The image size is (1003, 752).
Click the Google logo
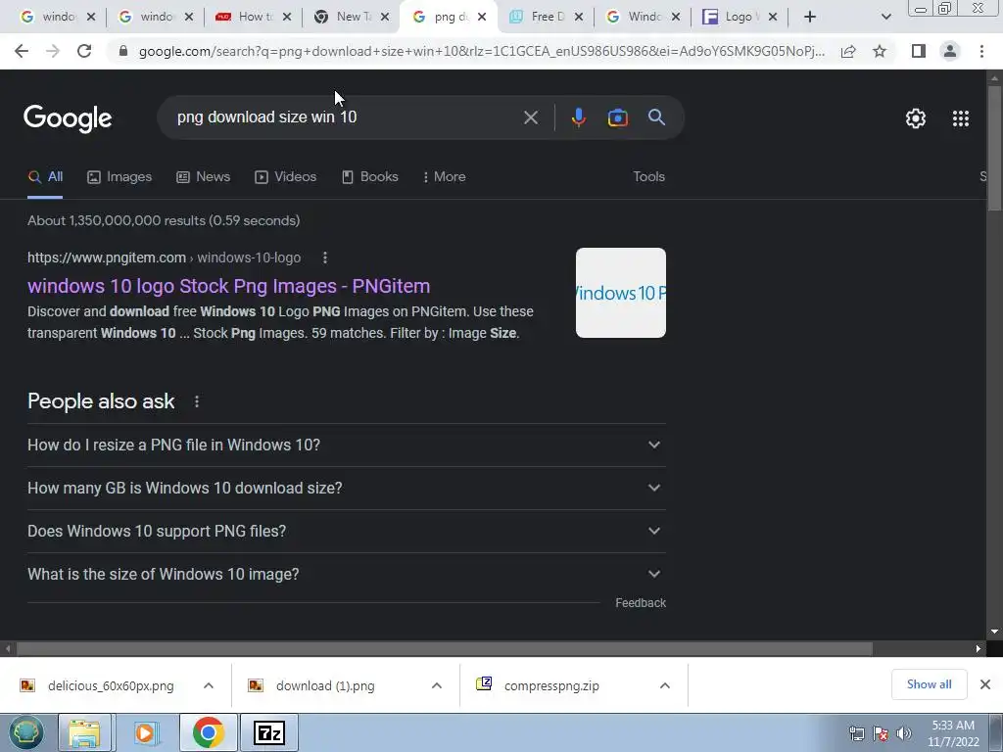tap(68, 118)
